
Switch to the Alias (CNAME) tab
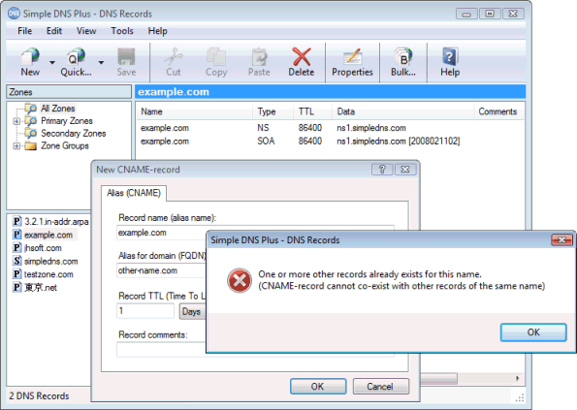click(134, 193)
